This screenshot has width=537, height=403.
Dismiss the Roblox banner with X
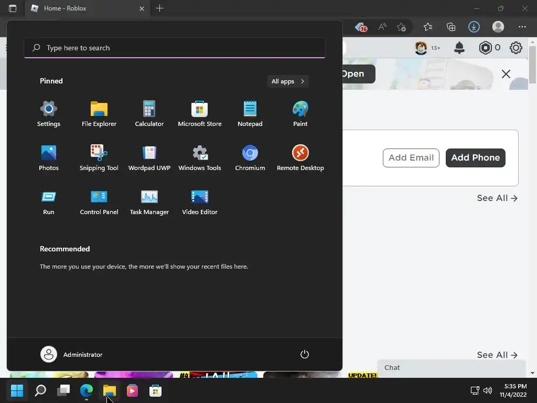(506, 73)
